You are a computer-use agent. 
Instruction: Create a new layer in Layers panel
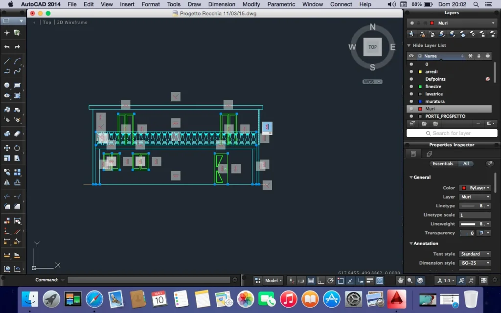click(412, 124)
